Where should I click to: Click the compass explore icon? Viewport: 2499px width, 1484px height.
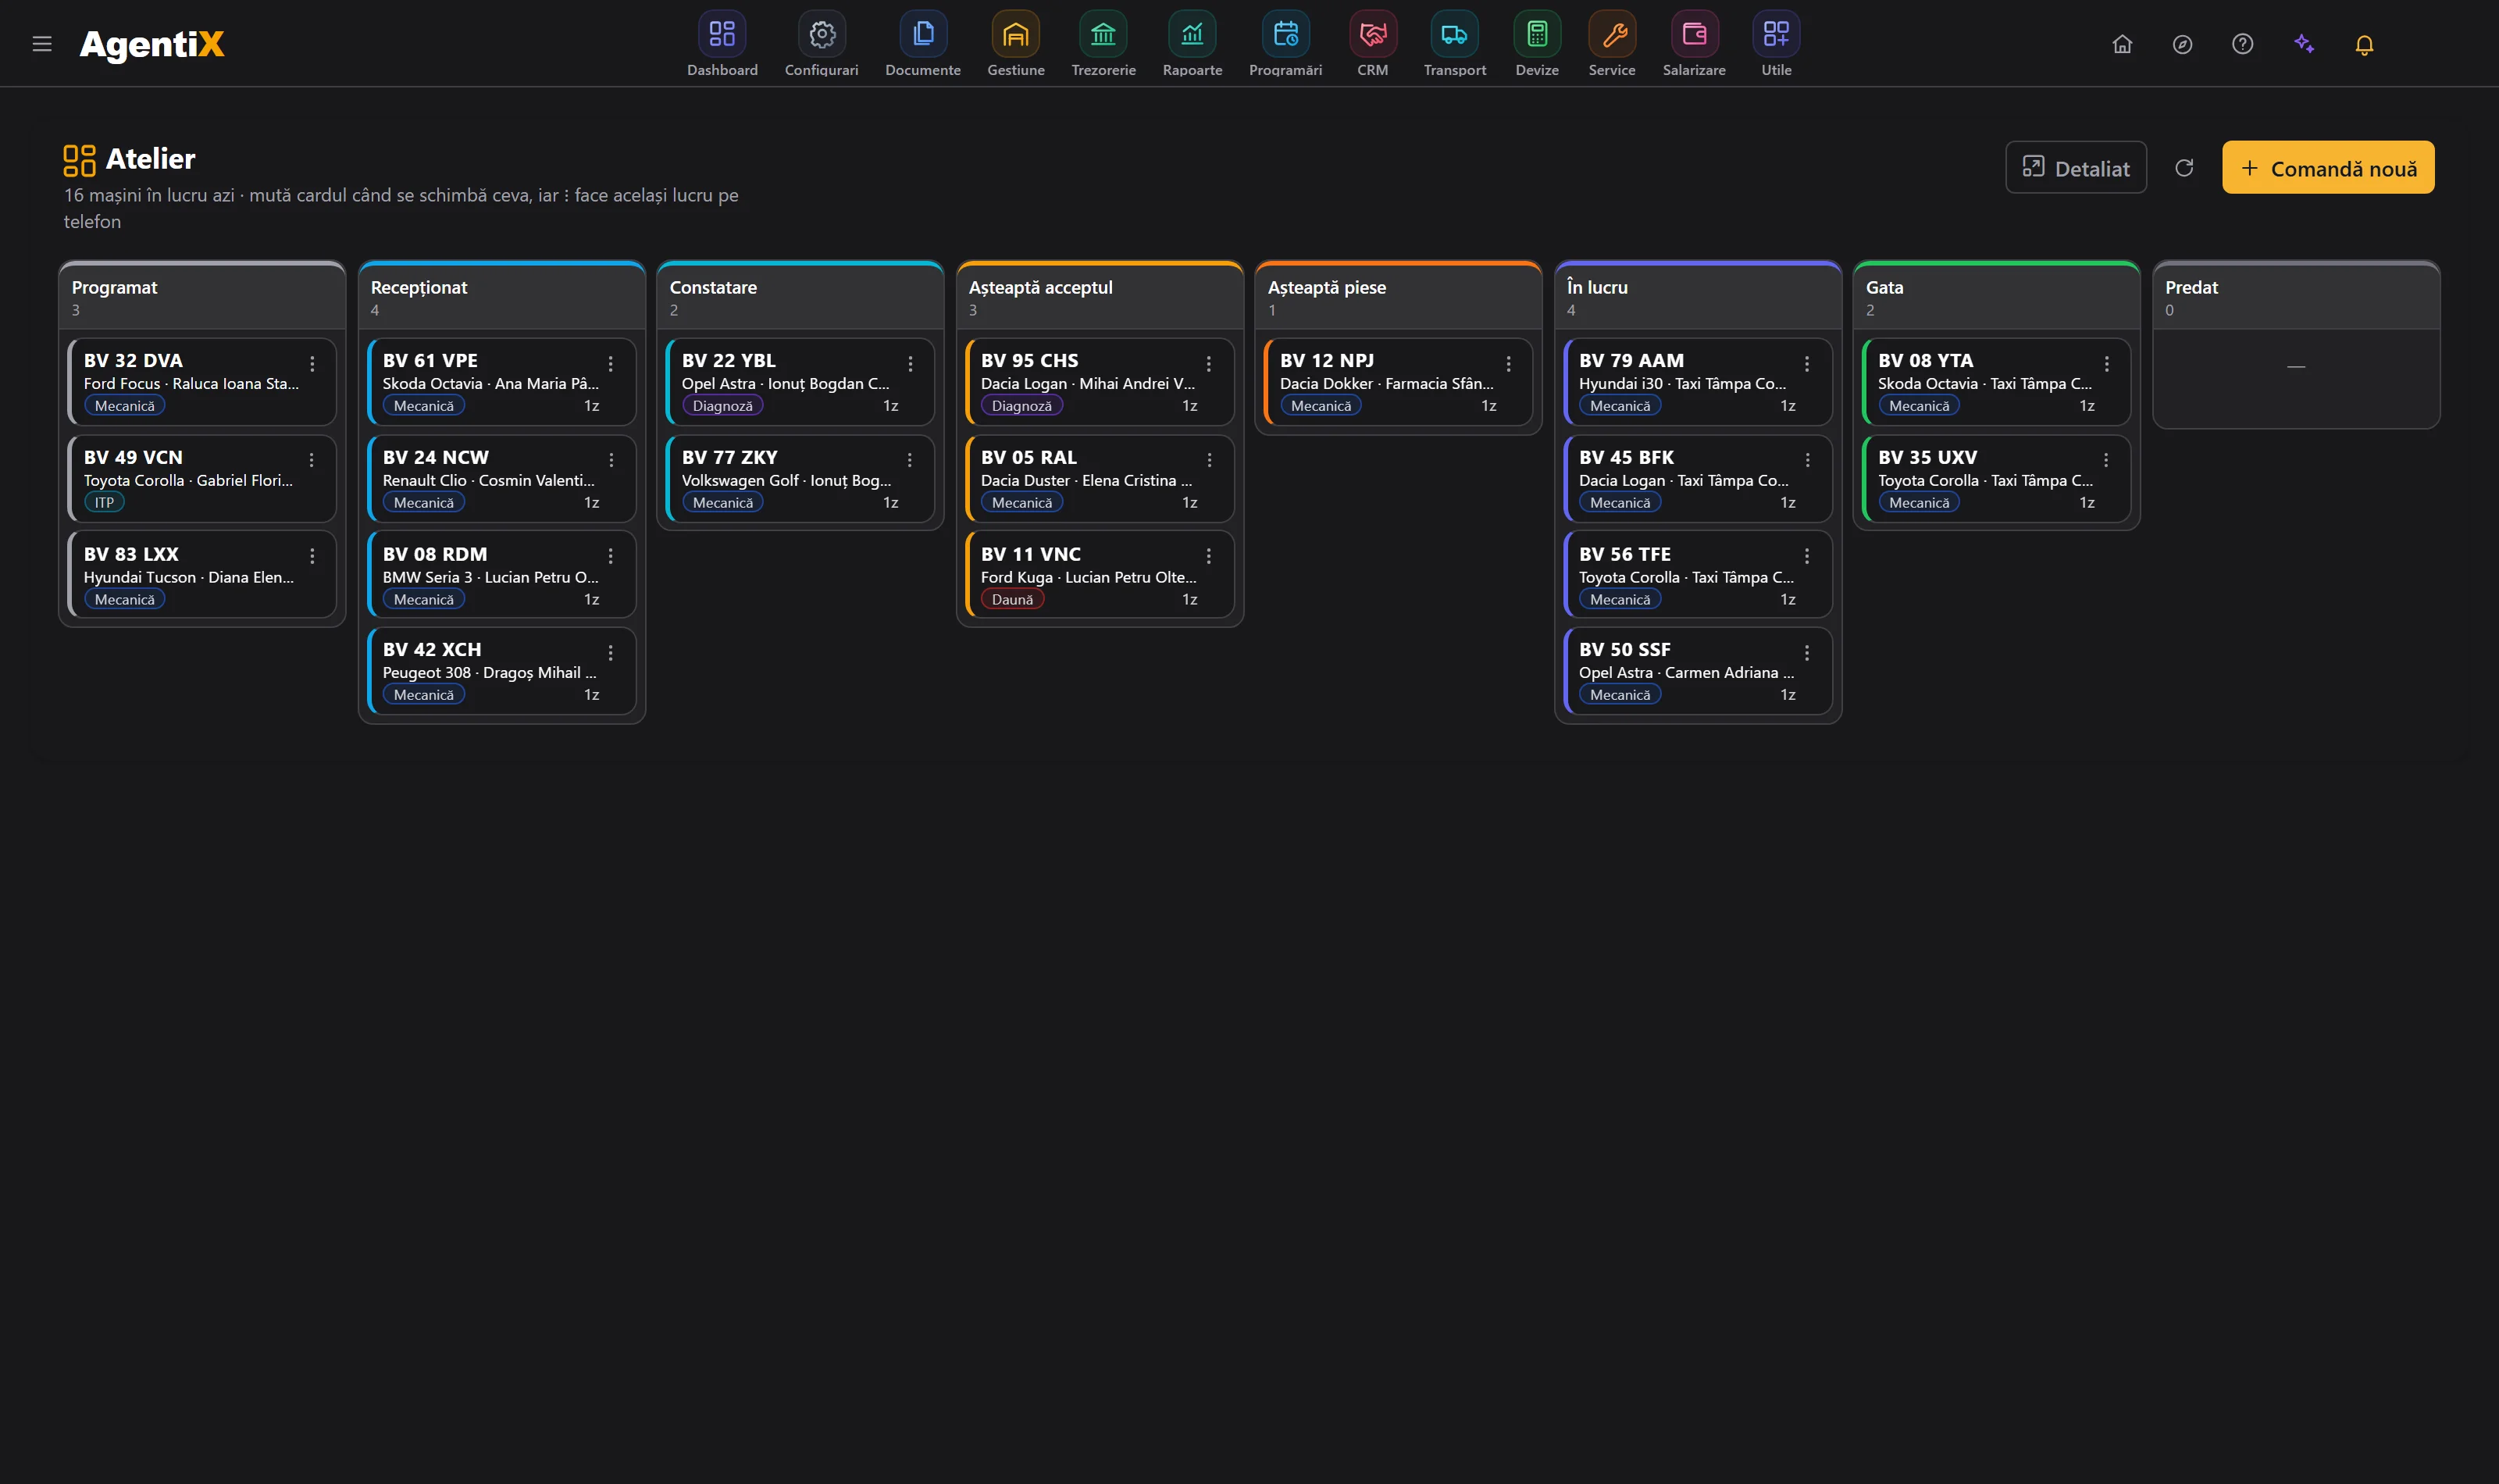pyautogui.click(x=2182, y=44)
